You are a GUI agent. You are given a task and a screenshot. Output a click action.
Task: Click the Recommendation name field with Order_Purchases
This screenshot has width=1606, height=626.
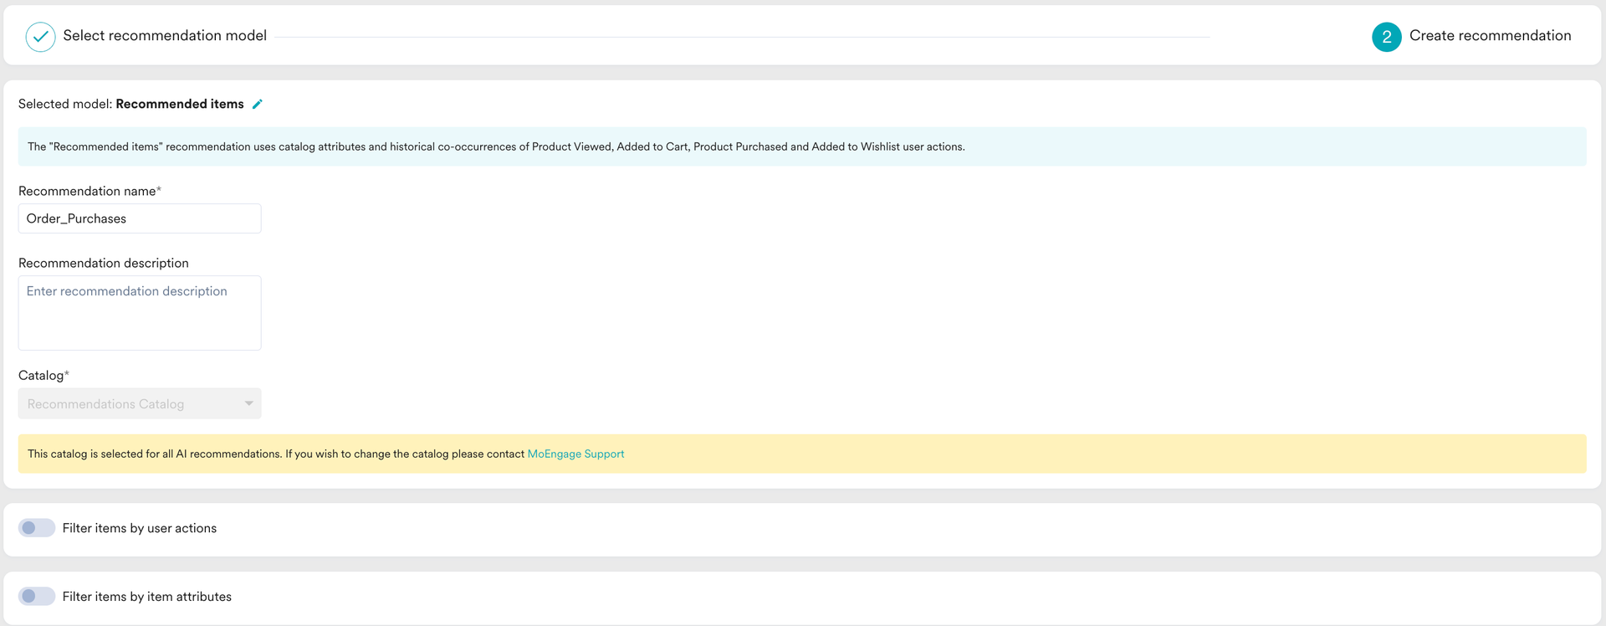coord(140,218)
